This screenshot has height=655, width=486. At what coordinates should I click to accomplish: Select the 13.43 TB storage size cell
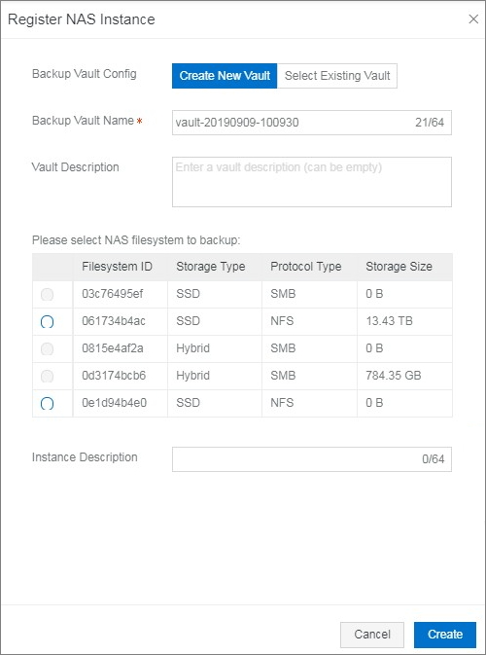click(x=404, y=321)
